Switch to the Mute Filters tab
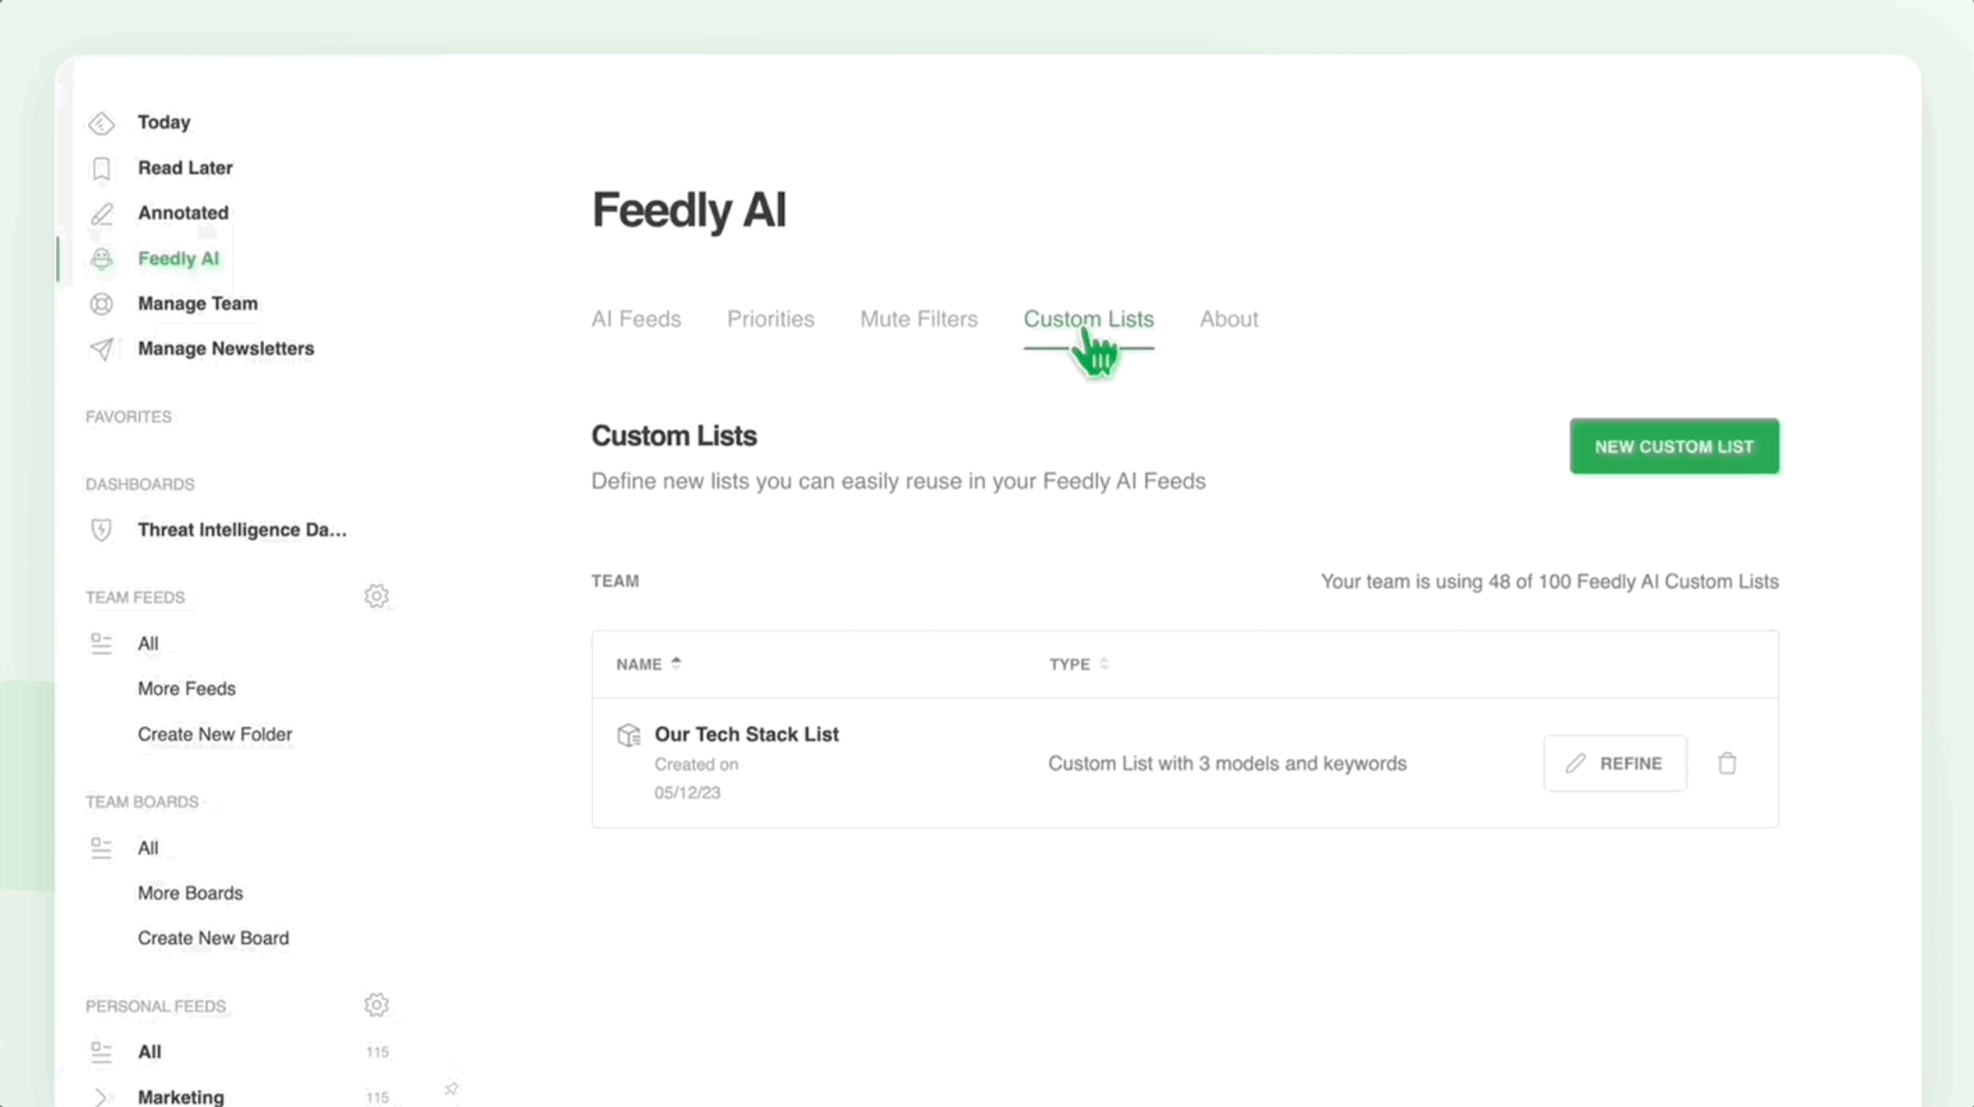 point(919,319)
